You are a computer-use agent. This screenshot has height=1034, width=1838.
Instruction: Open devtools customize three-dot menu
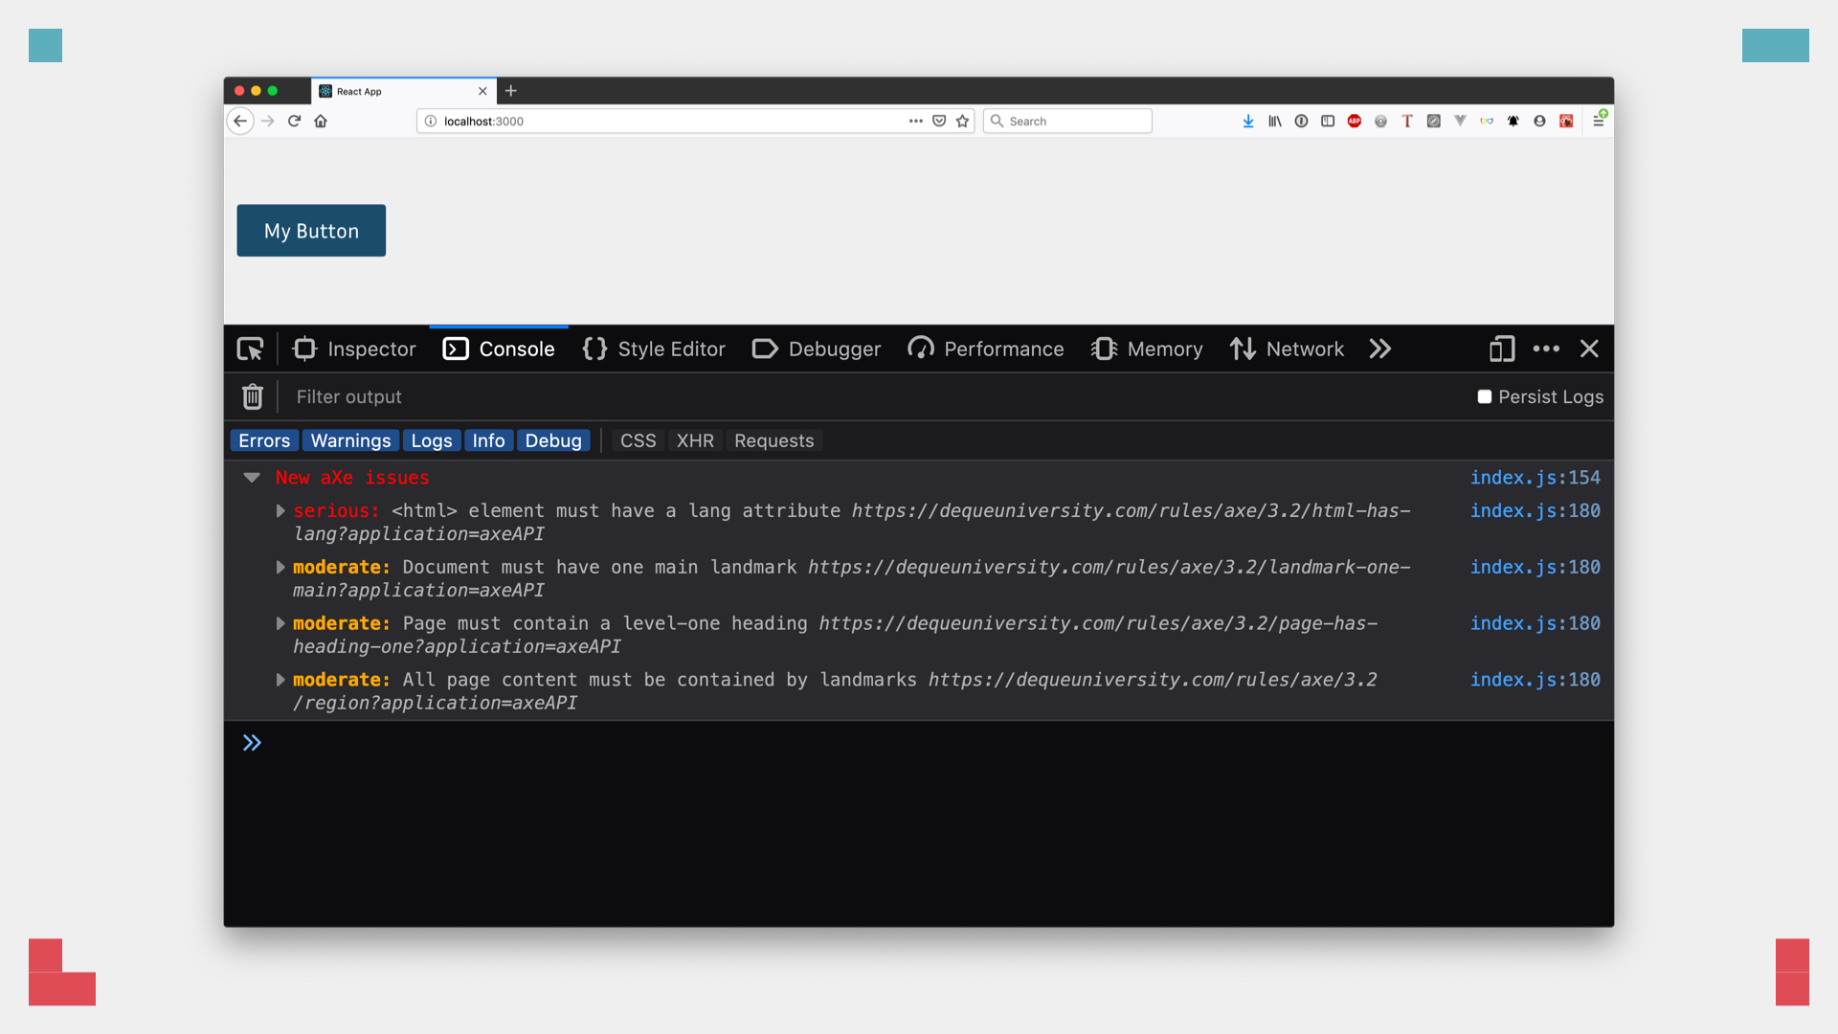1546,348
